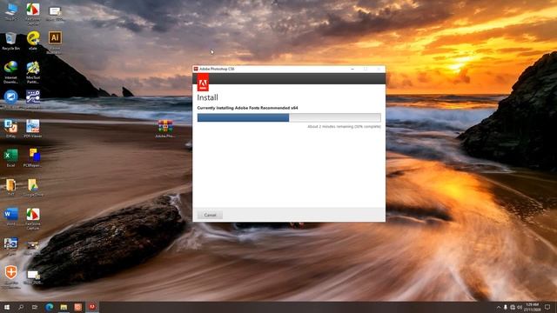Click the installation progress bar

289,117
